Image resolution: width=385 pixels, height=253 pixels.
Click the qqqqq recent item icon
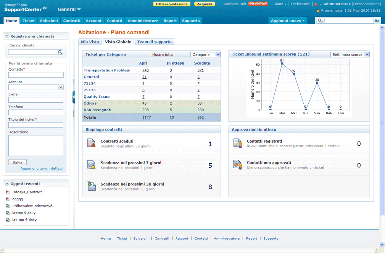click(x=8, y=199)
